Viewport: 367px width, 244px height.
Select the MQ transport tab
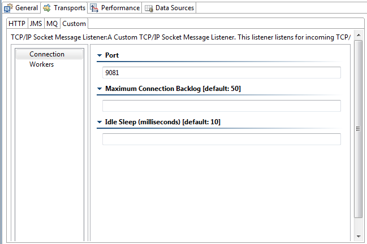[x=52, y=24]
